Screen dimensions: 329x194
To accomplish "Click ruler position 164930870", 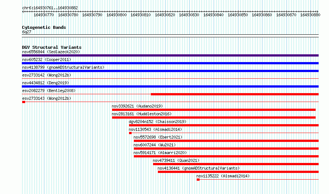I will (286, 15).
